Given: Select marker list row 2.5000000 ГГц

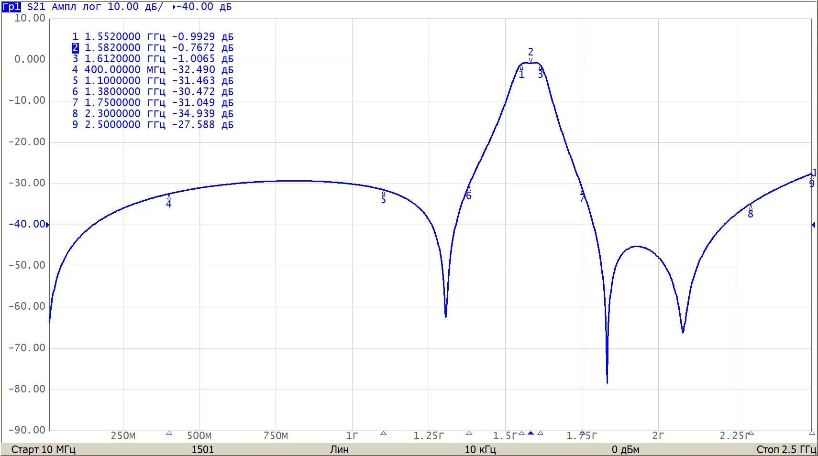Looking at the screenshot, I should coord(153,125).
